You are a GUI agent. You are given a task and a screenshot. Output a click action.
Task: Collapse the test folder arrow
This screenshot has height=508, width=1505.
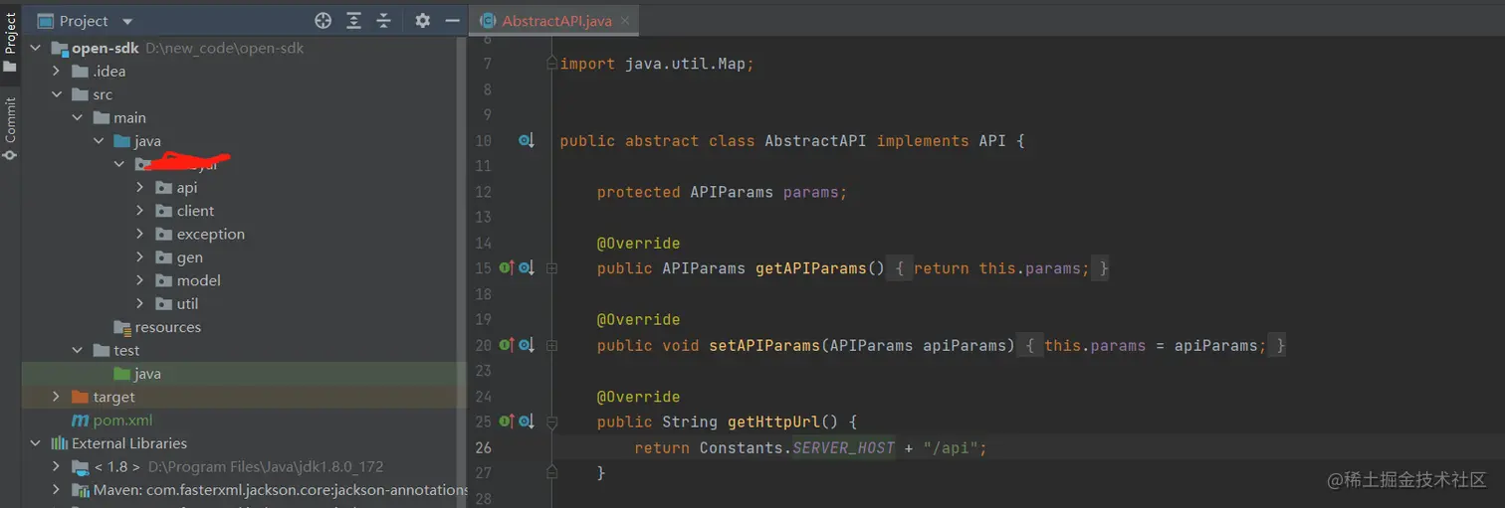tap(79, 350)
